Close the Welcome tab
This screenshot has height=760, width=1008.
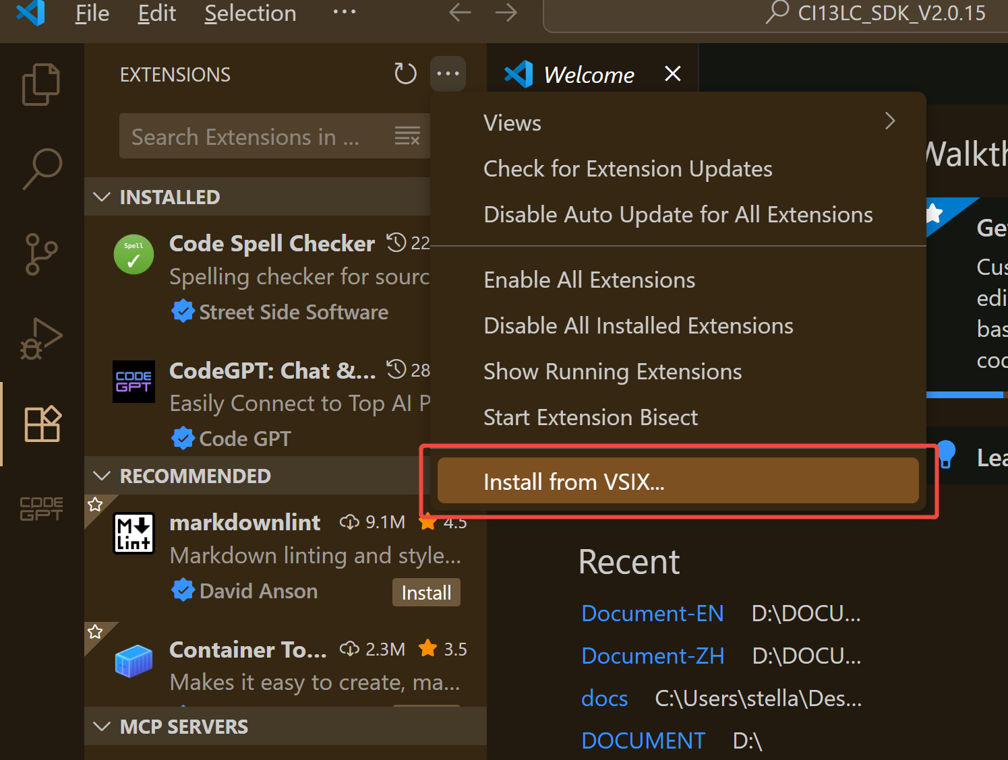pyautogui.click(x=672, y=73)
